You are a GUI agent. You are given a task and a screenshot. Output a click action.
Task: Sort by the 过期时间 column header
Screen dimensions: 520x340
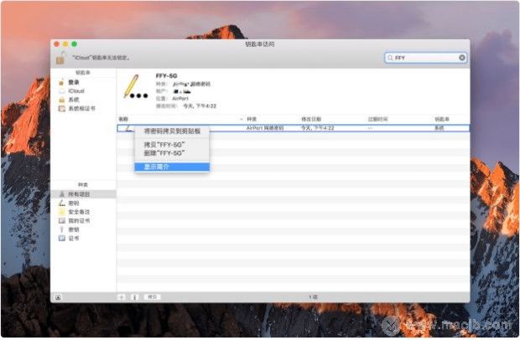(x=377, y=119)
